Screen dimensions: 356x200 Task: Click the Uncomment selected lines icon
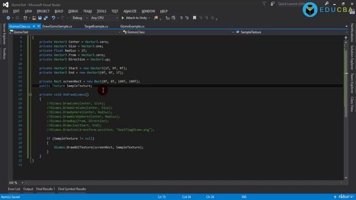tap(187, 18)
